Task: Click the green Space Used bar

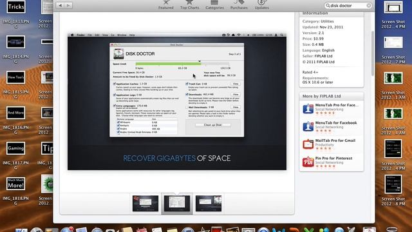Action: (168, 64)
